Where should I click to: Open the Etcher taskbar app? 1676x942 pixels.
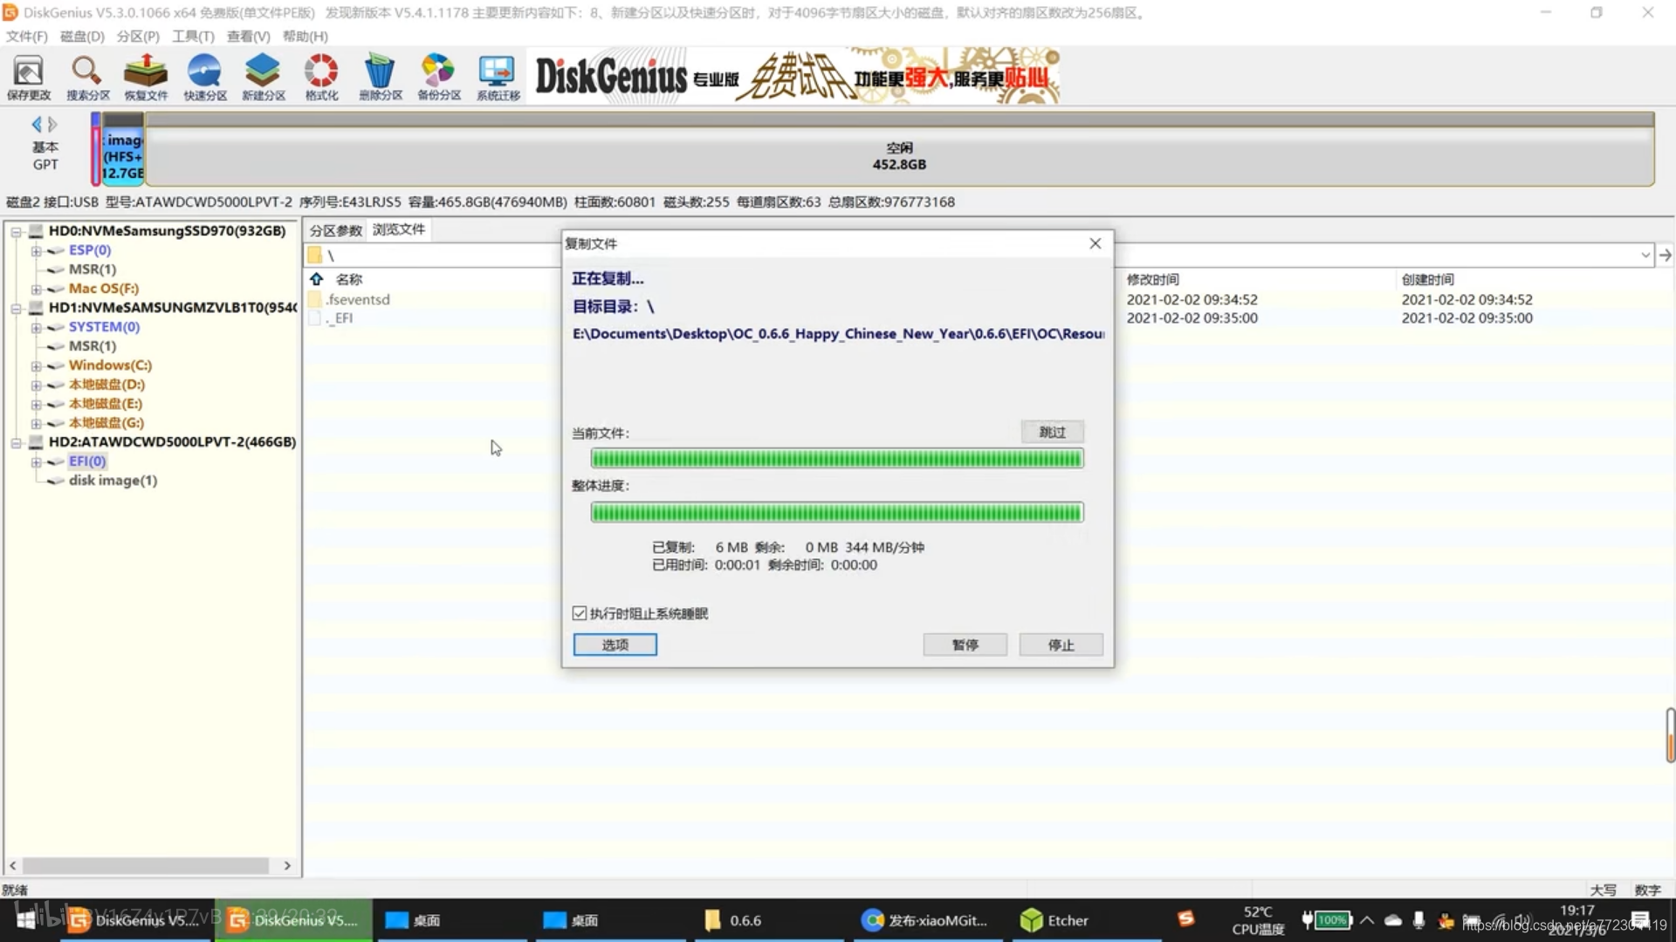tap(1054, 920)
